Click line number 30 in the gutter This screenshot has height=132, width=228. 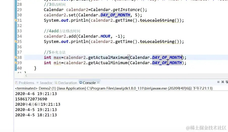(x=19, y=15)
